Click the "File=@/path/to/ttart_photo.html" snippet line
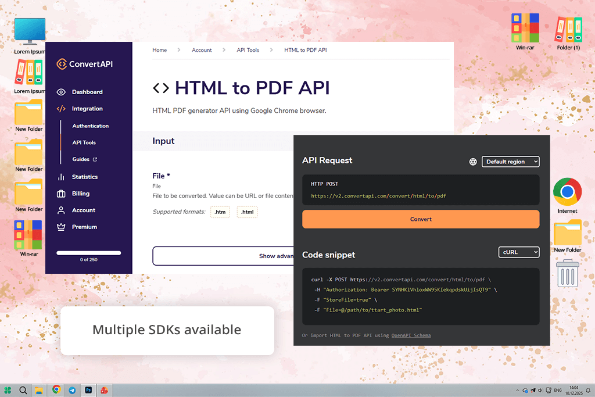595x397 pixels. [368, 310]
